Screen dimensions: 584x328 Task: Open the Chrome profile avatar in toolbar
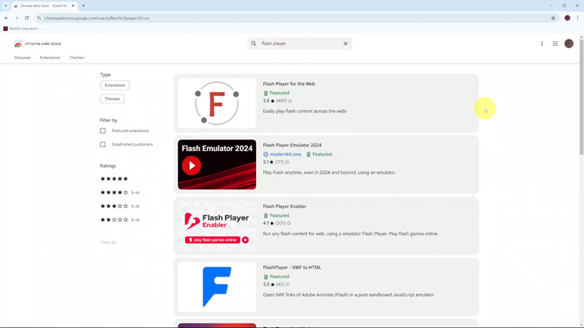(567, 18)
